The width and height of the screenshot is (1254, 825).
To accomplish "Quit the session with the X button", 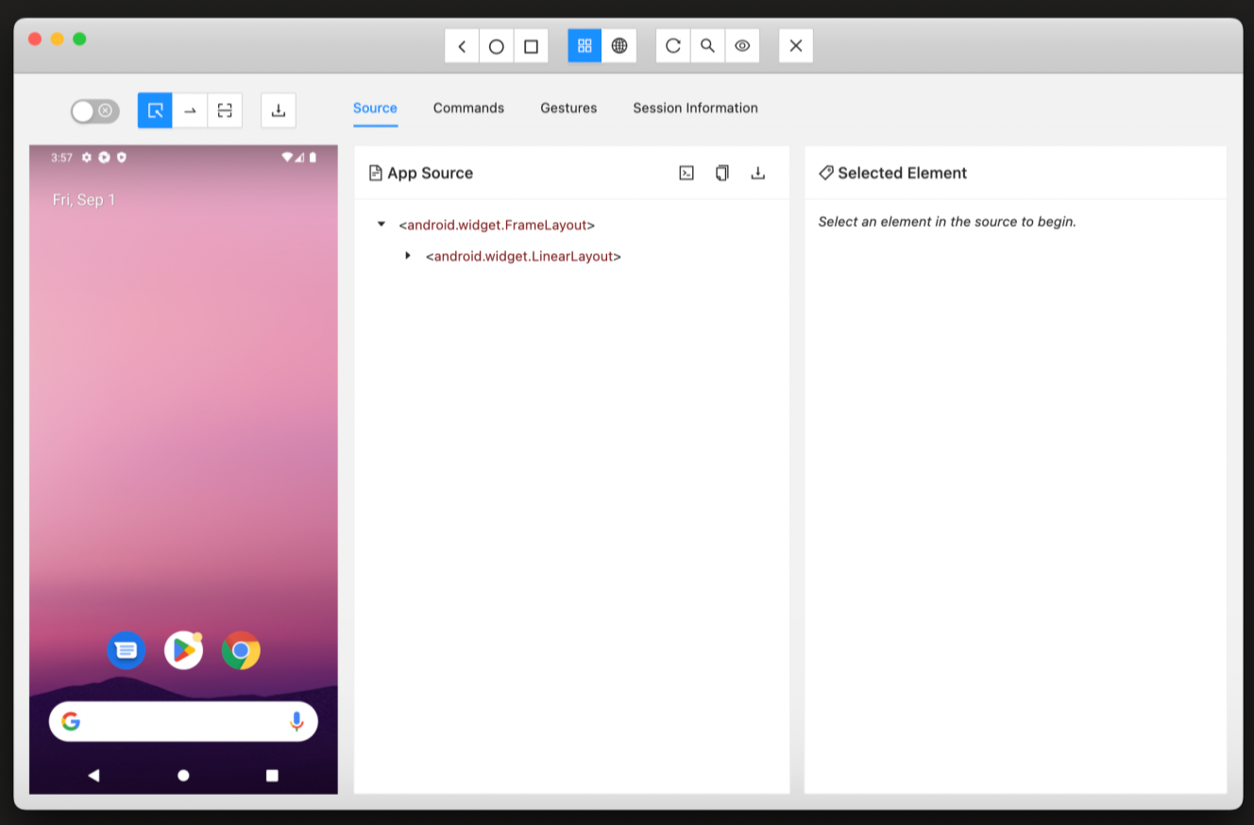I will tap(795, 45).
